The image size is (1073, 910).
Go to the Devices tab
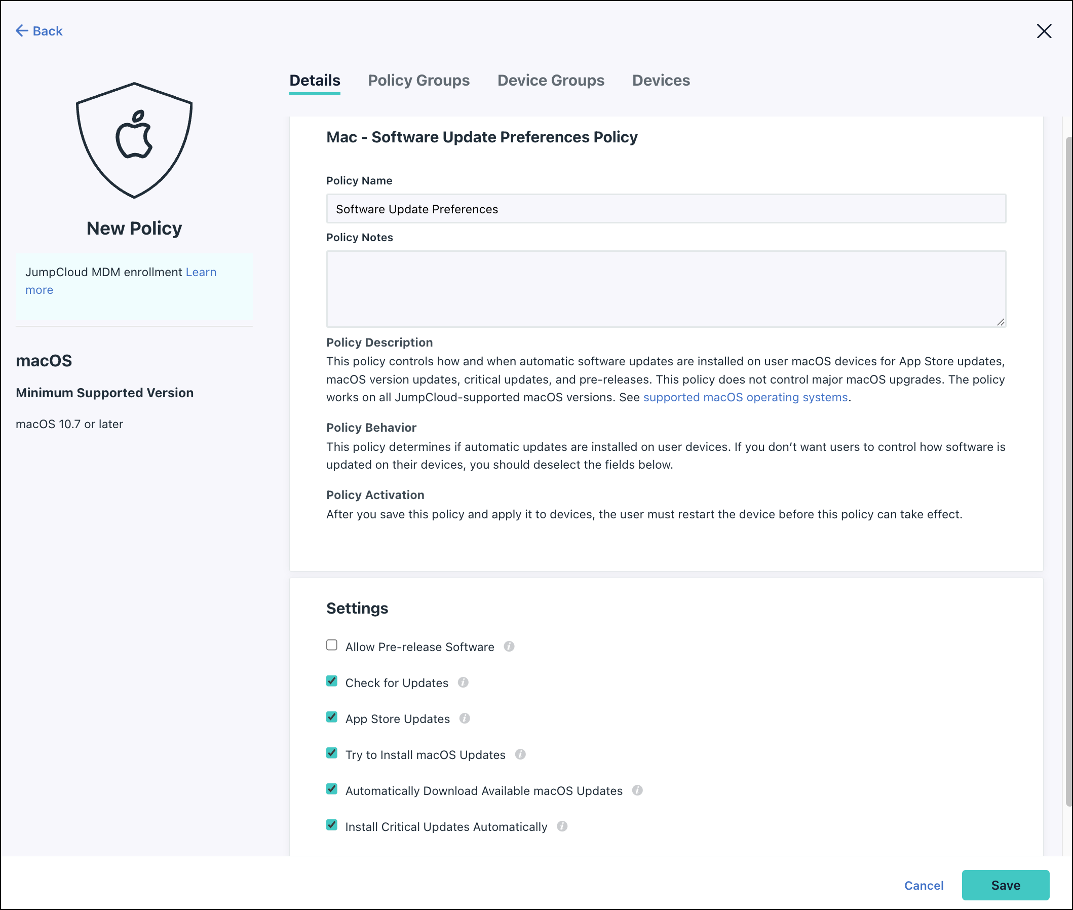pos(660,81)
